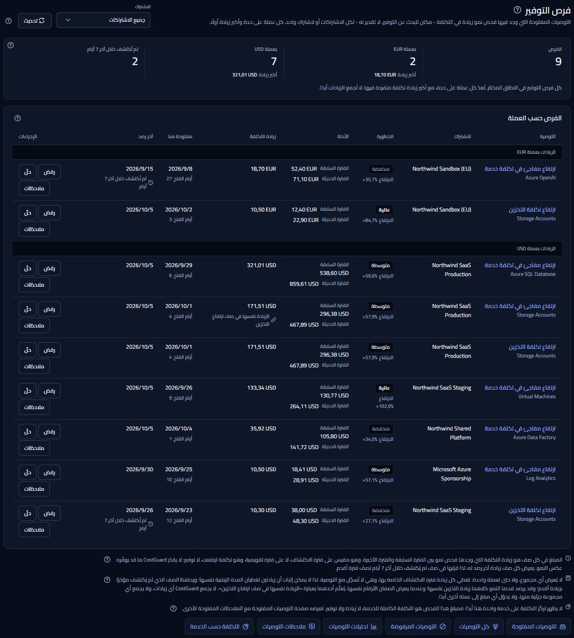This screenshot has height=638, width=574.
Task: Click the زيادة التكلفة column header
Action: 263,136
